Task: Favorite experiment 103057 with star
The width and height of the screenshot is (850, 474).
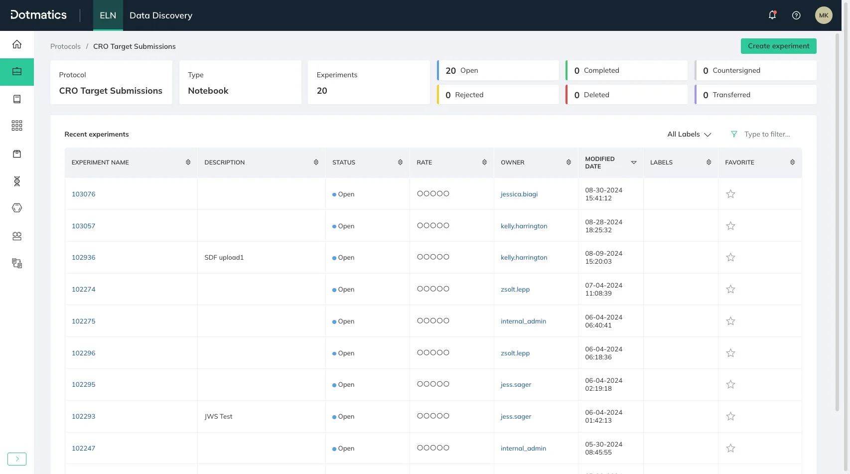Action: [730, 226]
